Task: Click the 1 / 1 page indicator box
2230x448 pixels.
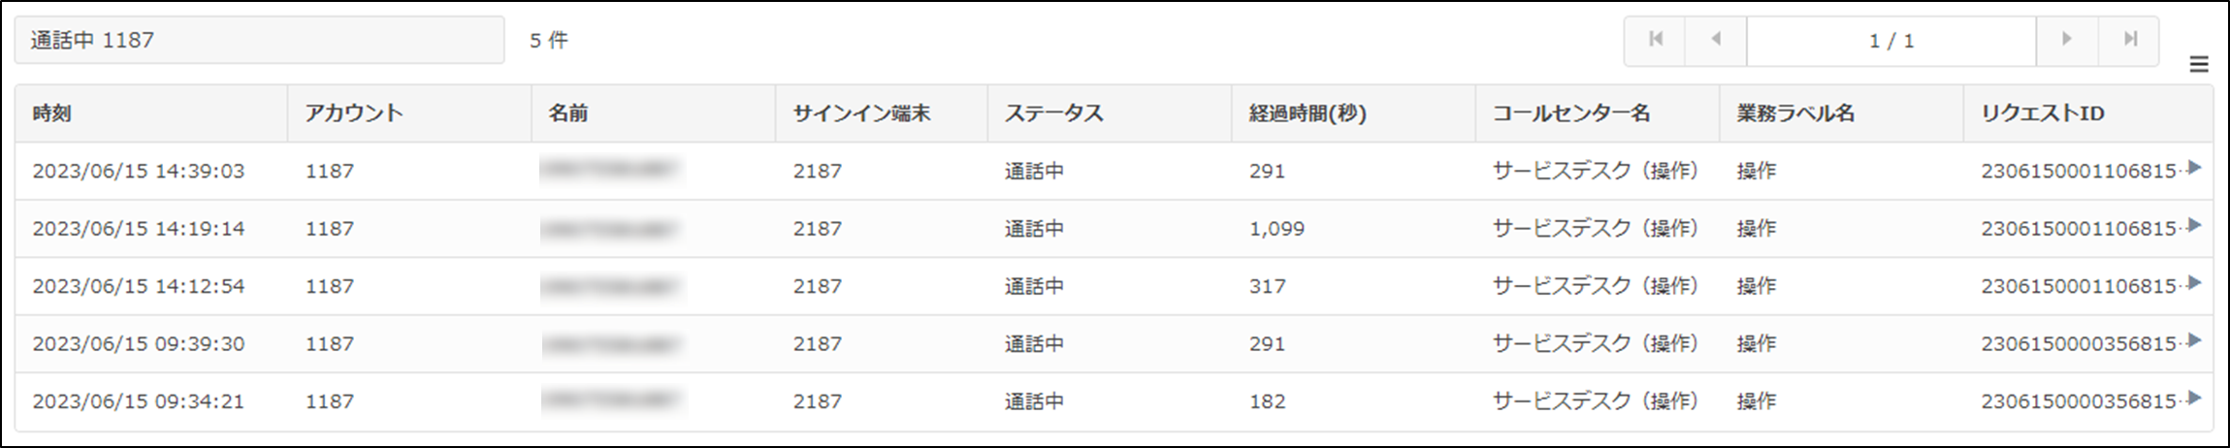Action: pyautogui.click(x=1891, y=40)
